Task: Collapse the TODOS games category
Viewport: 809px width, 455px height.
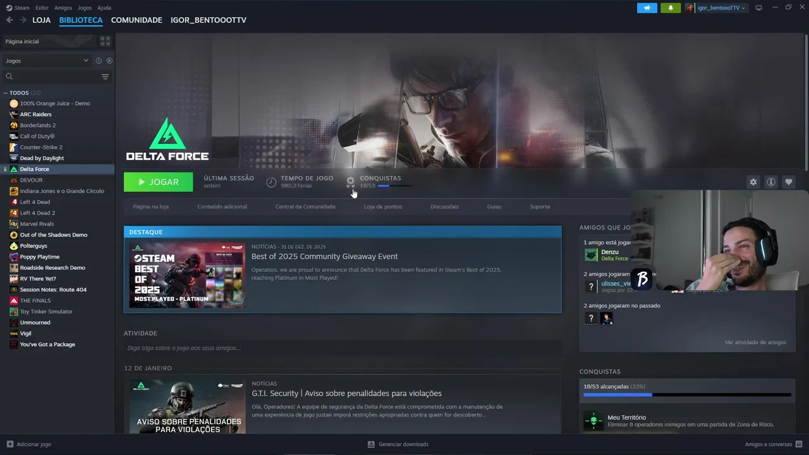Action: (x=5, y=93)
